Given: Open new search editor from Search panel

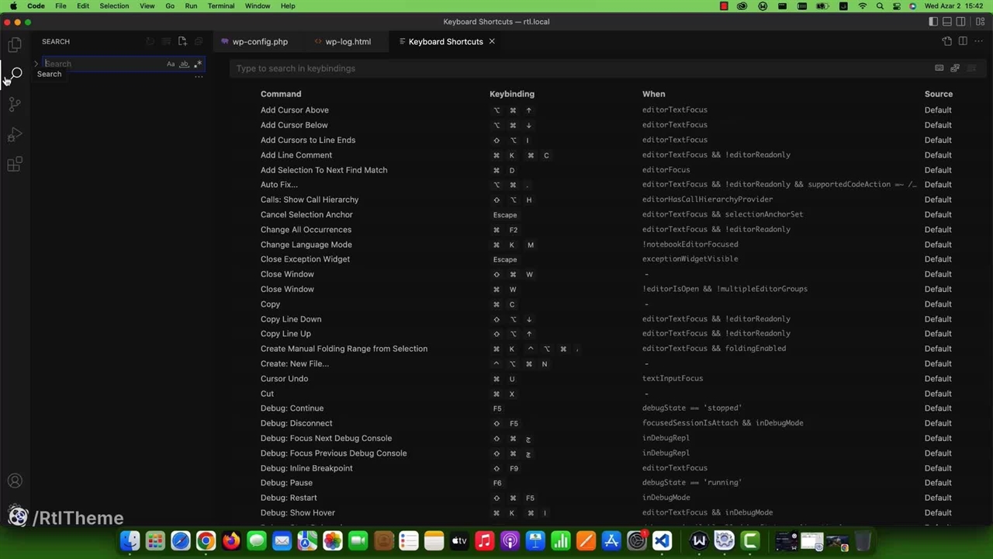Looking at the screenshot, I should (182, 41).
